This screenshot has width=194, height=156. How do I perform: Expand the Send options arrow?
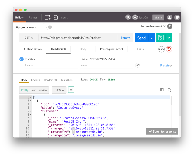[x=152, y=38]
